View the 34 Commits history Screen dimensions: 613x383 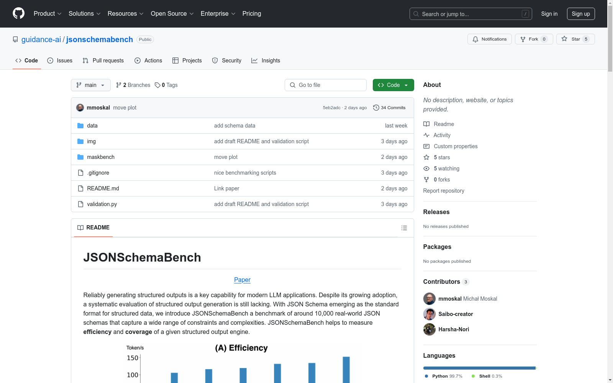click(x=389, y=108)
